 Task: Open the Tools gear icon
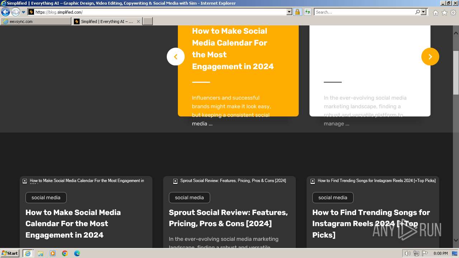point(453,13)
